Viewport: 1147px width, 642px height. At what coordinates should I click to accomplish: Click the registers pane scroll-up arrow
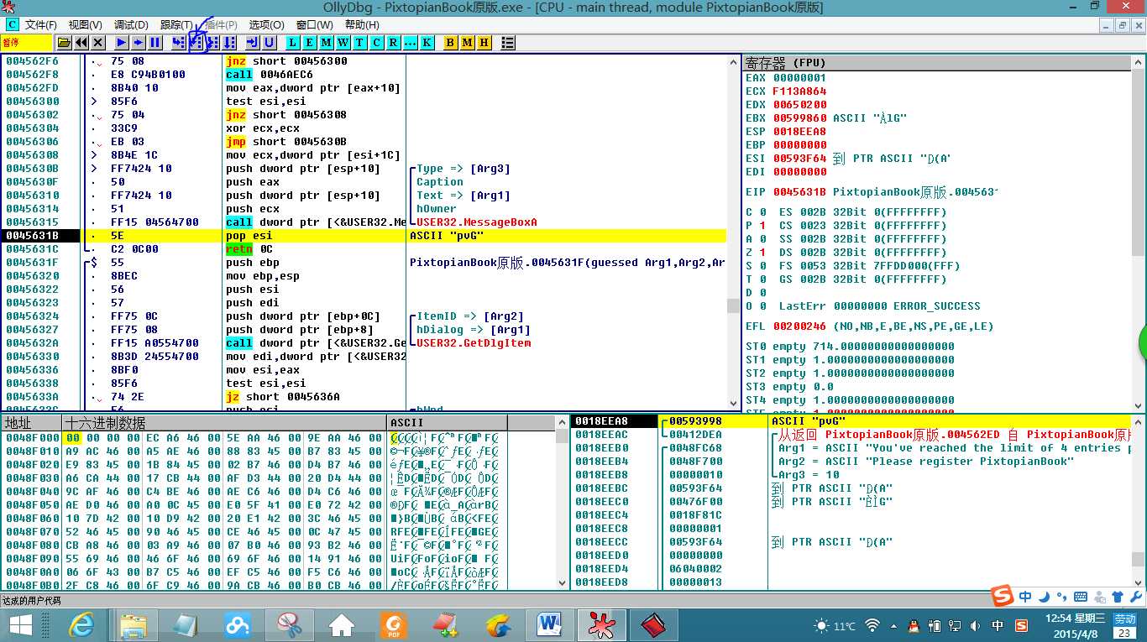click(1138, 62)
